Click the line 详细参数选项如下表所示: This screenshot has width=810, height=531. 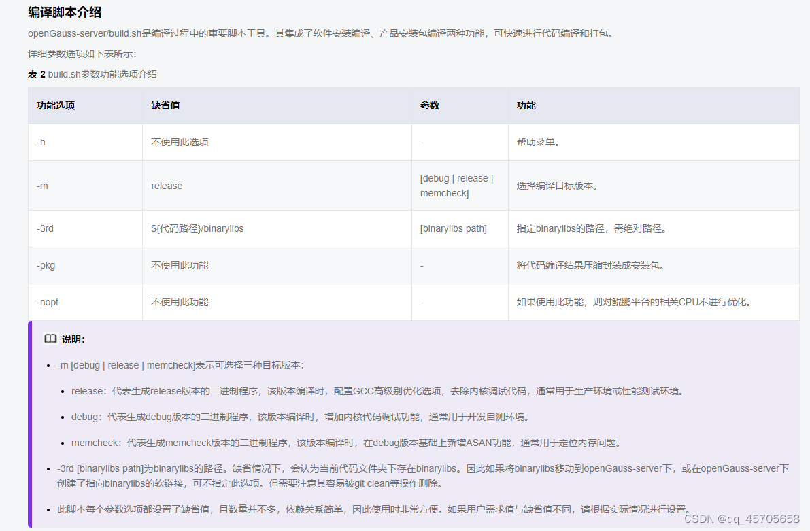[x=82, y=54]
